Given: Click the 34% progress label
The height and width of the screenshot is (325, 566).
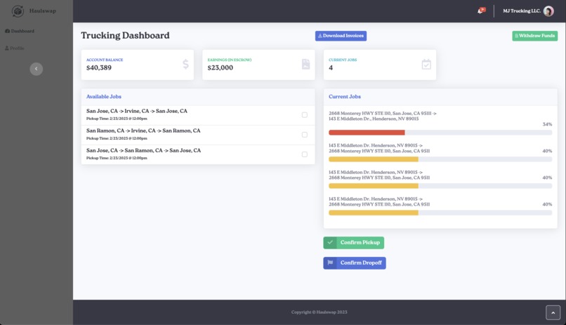Looking at the screenshot, I should pos(547,124).
